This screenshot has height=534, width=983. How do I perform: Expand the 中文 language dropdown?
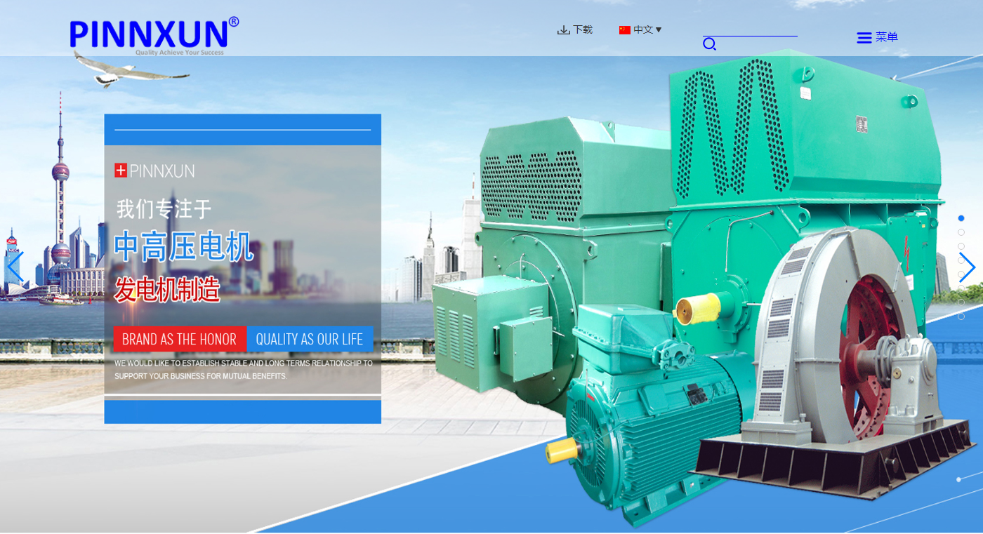[643, 29]
